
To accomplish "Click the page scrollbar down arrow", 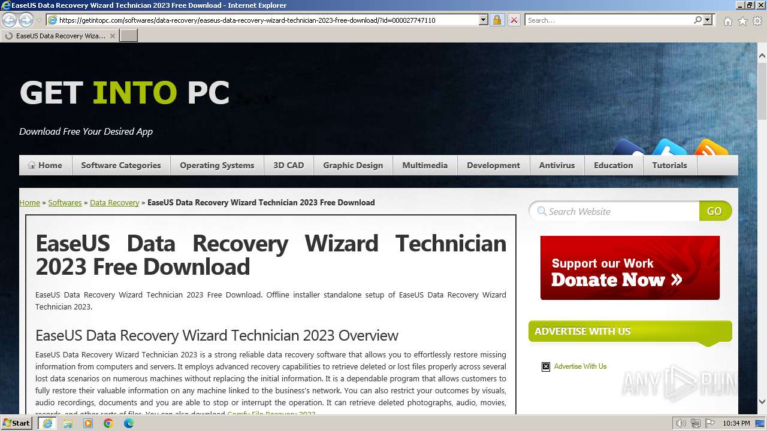I will (x=762, y=402).
